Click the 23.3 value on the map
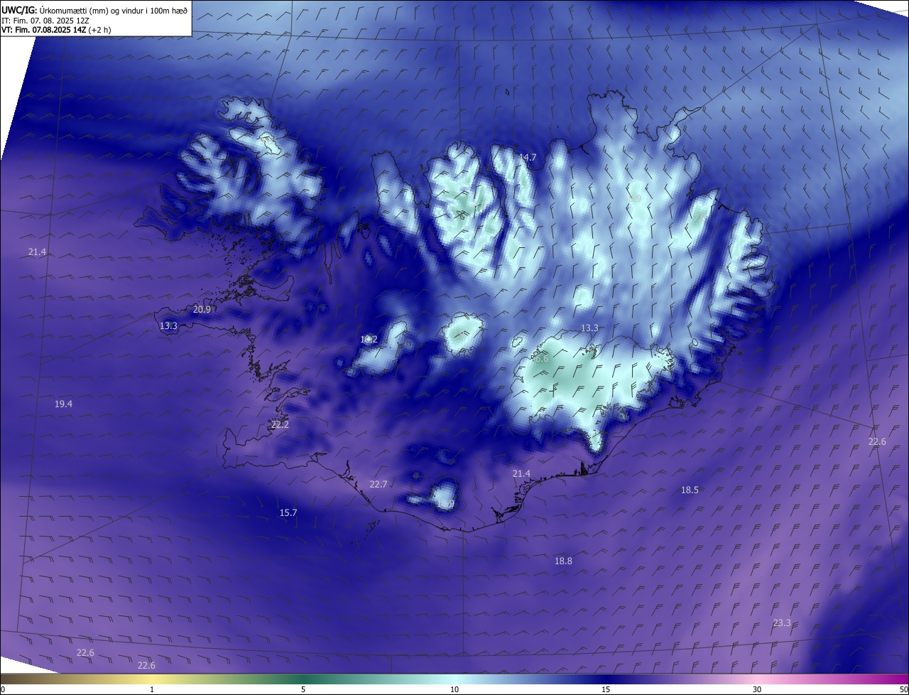This screenshot has height=695, width=909. (782, 623)
